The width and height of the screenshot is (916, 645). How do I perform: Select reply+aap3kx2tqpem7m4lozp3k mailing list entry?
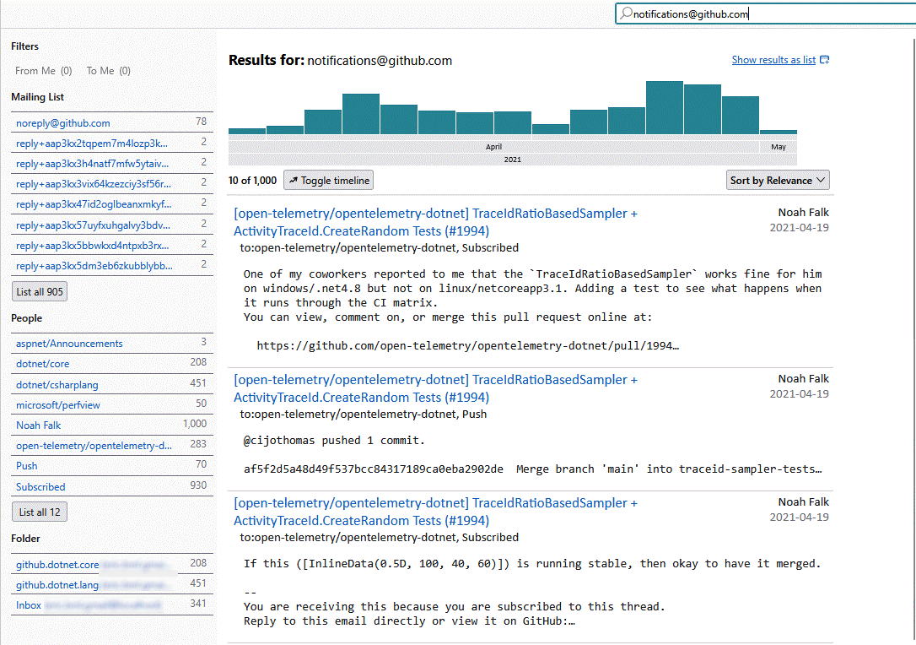pyautogui.click(x=92, y=144)
